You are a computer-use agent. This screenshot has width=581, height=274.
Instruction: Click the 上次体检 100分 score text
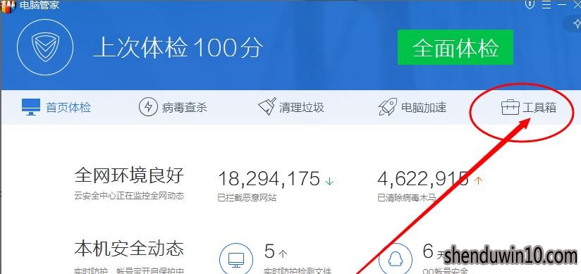point(178,47)
